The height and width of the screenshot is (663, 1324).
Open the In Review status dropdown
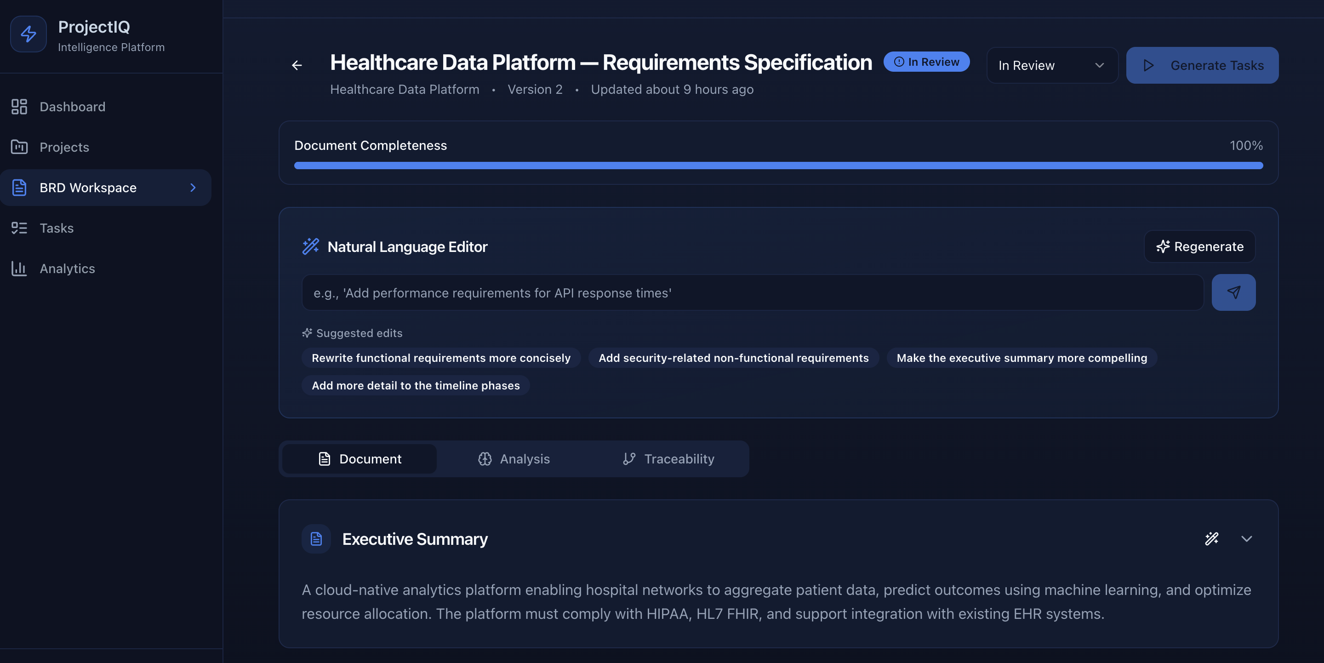(1051, 65)
